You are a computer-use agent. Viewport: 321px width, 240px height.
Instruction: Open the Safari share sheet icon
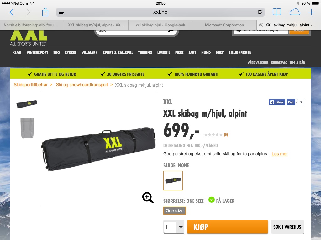tap(45, 12)
